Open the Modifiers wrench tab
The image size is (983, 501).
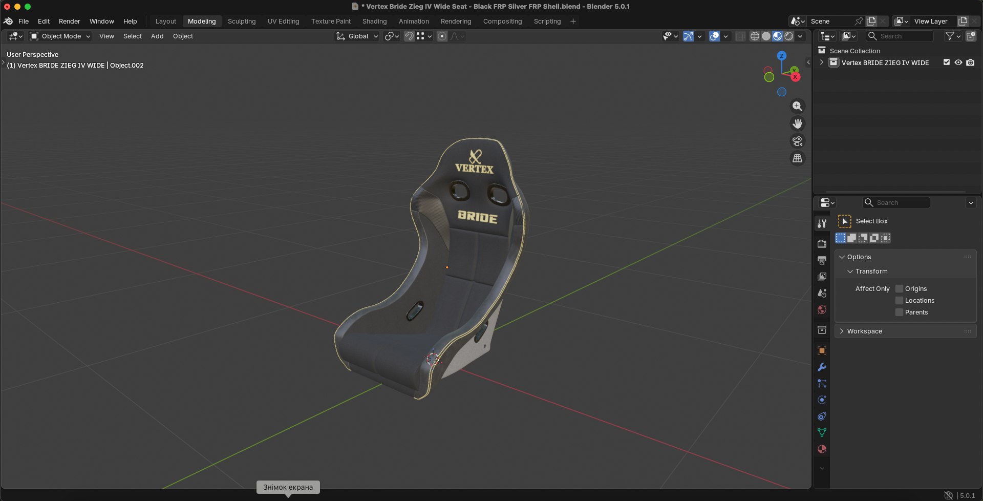[822, 367]
